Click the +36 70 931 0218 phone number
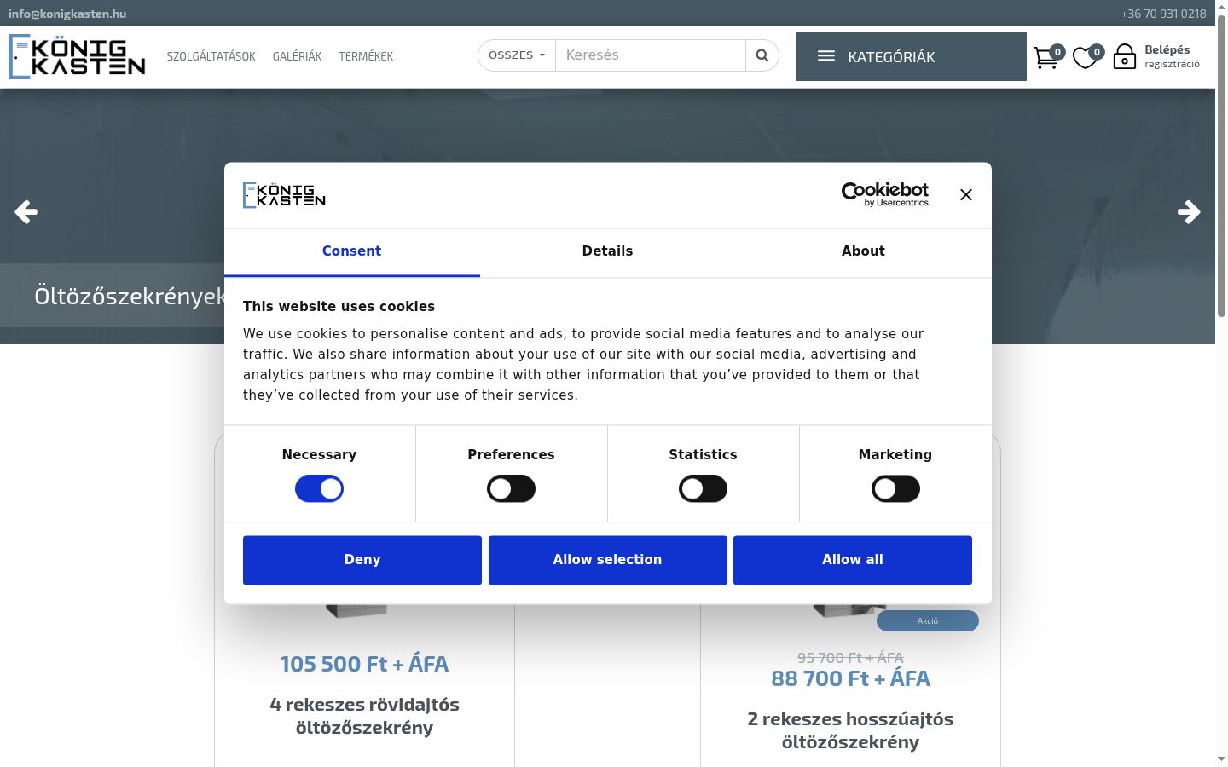The height and width of the screenshot is (767, 1228). coord(1163,14)
